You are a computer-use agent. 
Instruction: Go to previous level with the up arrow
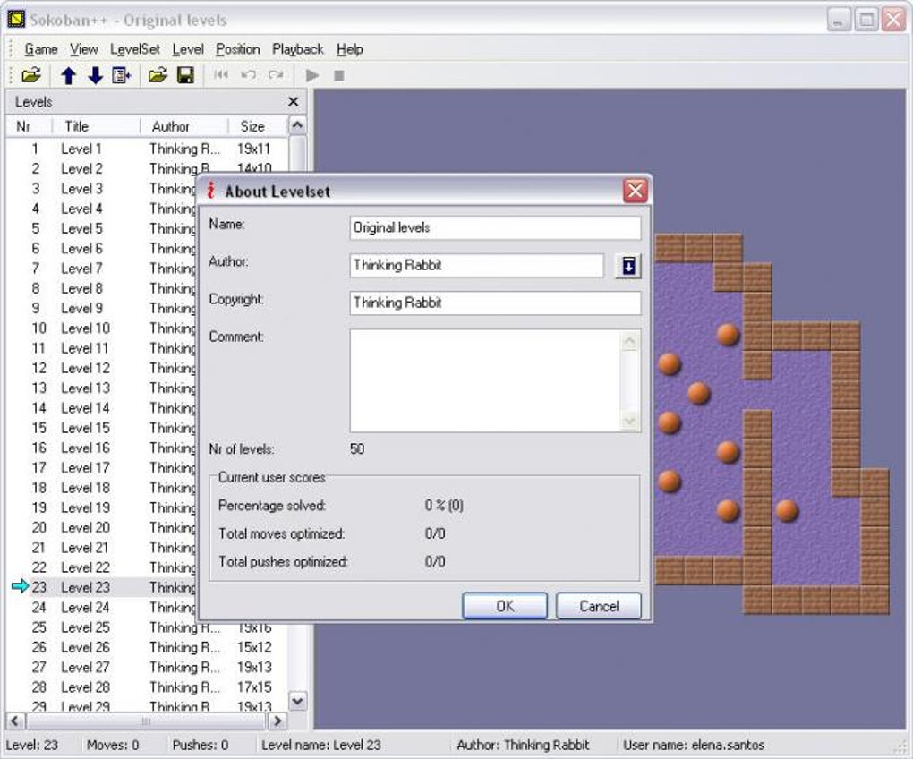point(68,76)
